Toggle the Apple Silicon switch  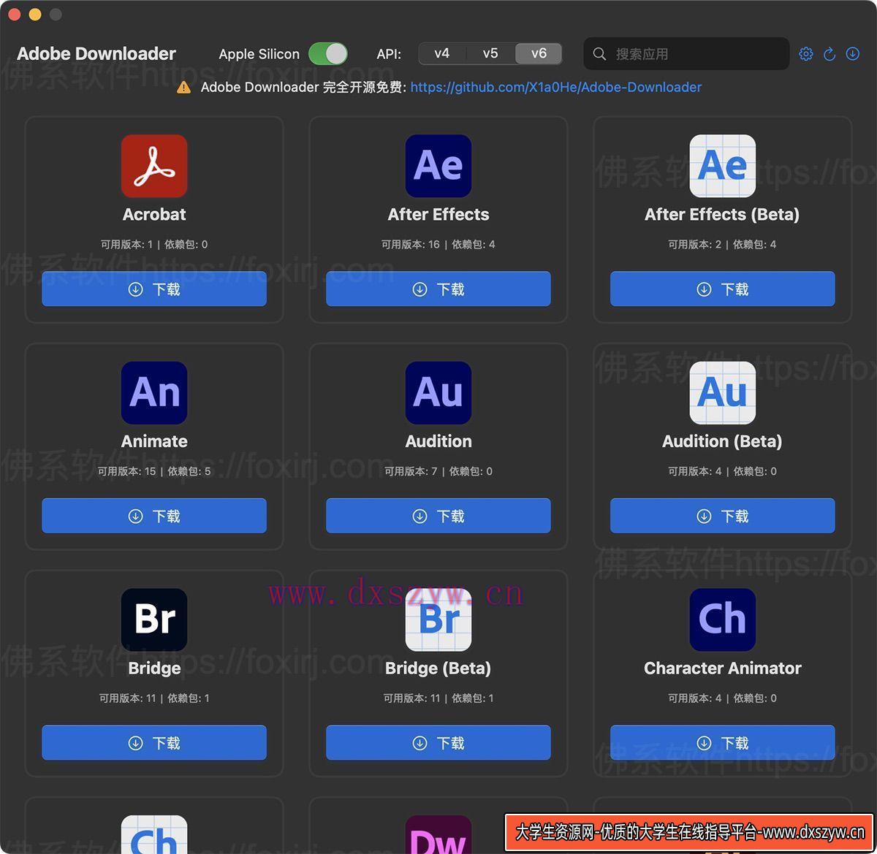(327, 53)
